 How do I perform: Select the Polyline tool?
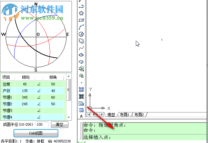(81, 6)
